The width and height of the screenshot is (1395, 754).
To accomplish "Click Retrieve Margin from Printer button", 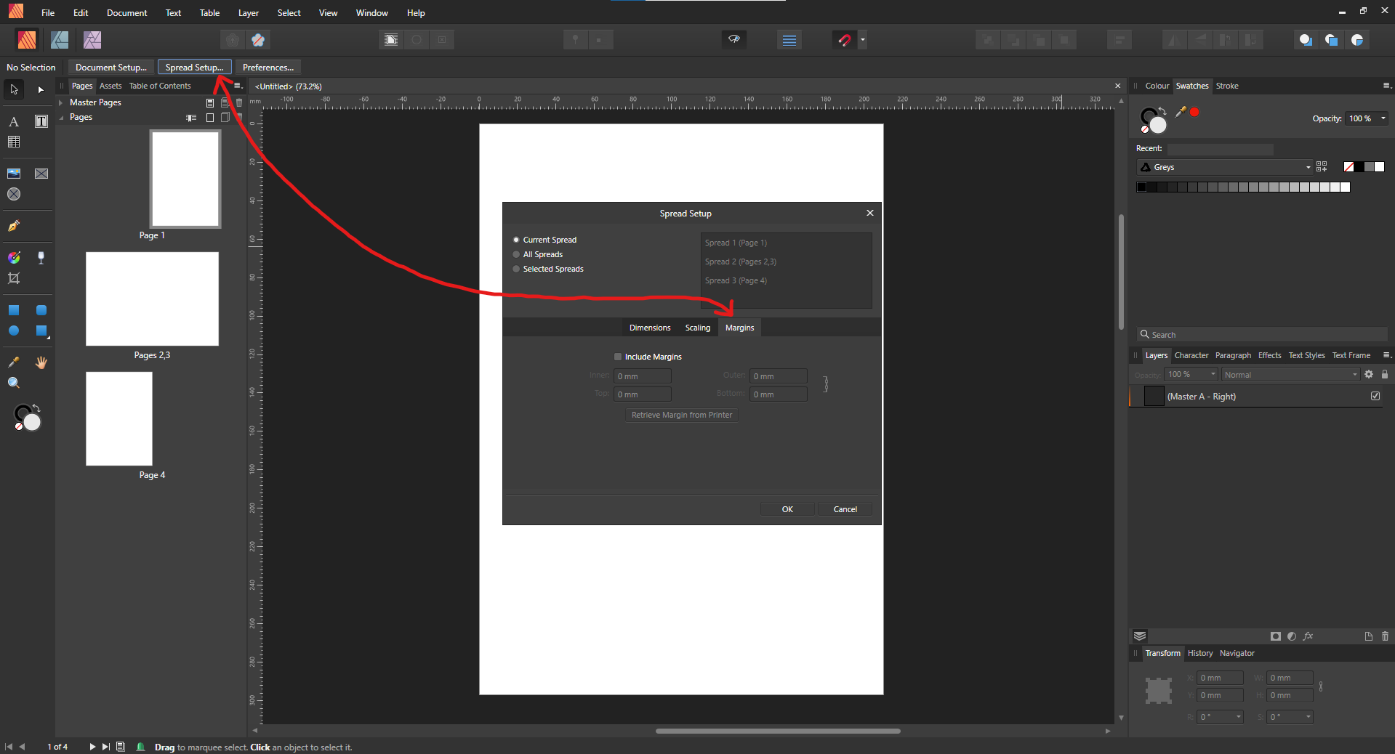I will pos(682,415).
